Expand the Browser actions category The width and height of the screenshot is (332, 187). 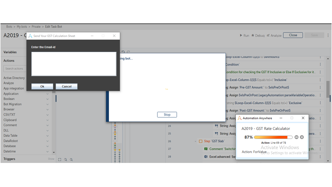(x=47, y=109)
